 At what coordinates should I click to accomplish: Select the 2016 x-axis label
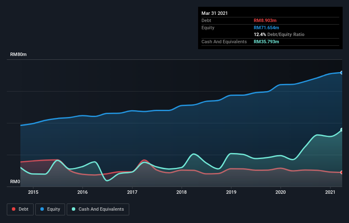[82, 192]
